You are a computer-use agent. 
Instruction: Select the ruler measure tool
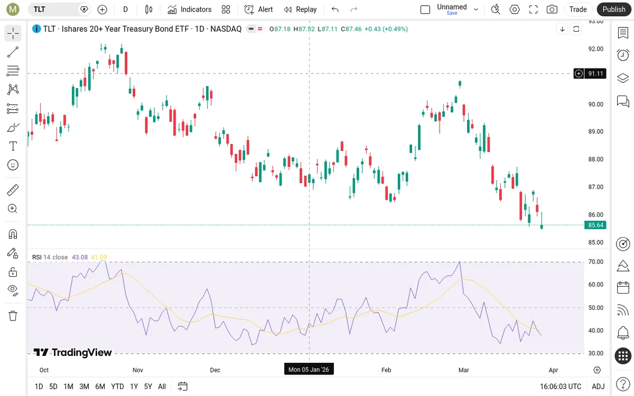click(x=13, y=190)
